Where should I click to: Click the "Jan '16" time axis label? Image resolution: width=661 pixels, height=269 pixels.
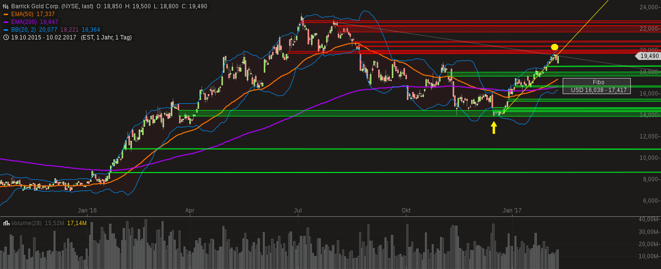coord(87,211)
